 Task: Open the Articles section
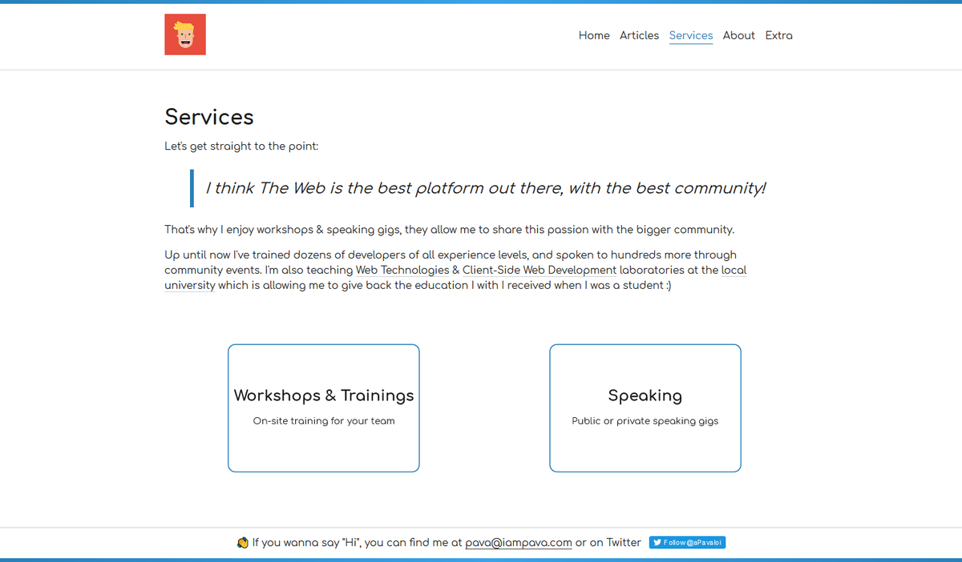(x=639, y=35)
